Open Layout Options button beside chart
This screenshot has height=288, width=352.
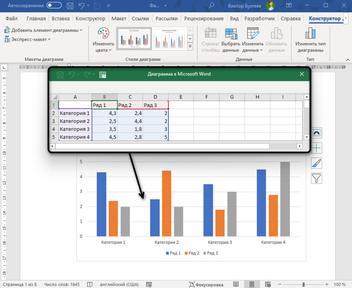(x=316, y=132)
